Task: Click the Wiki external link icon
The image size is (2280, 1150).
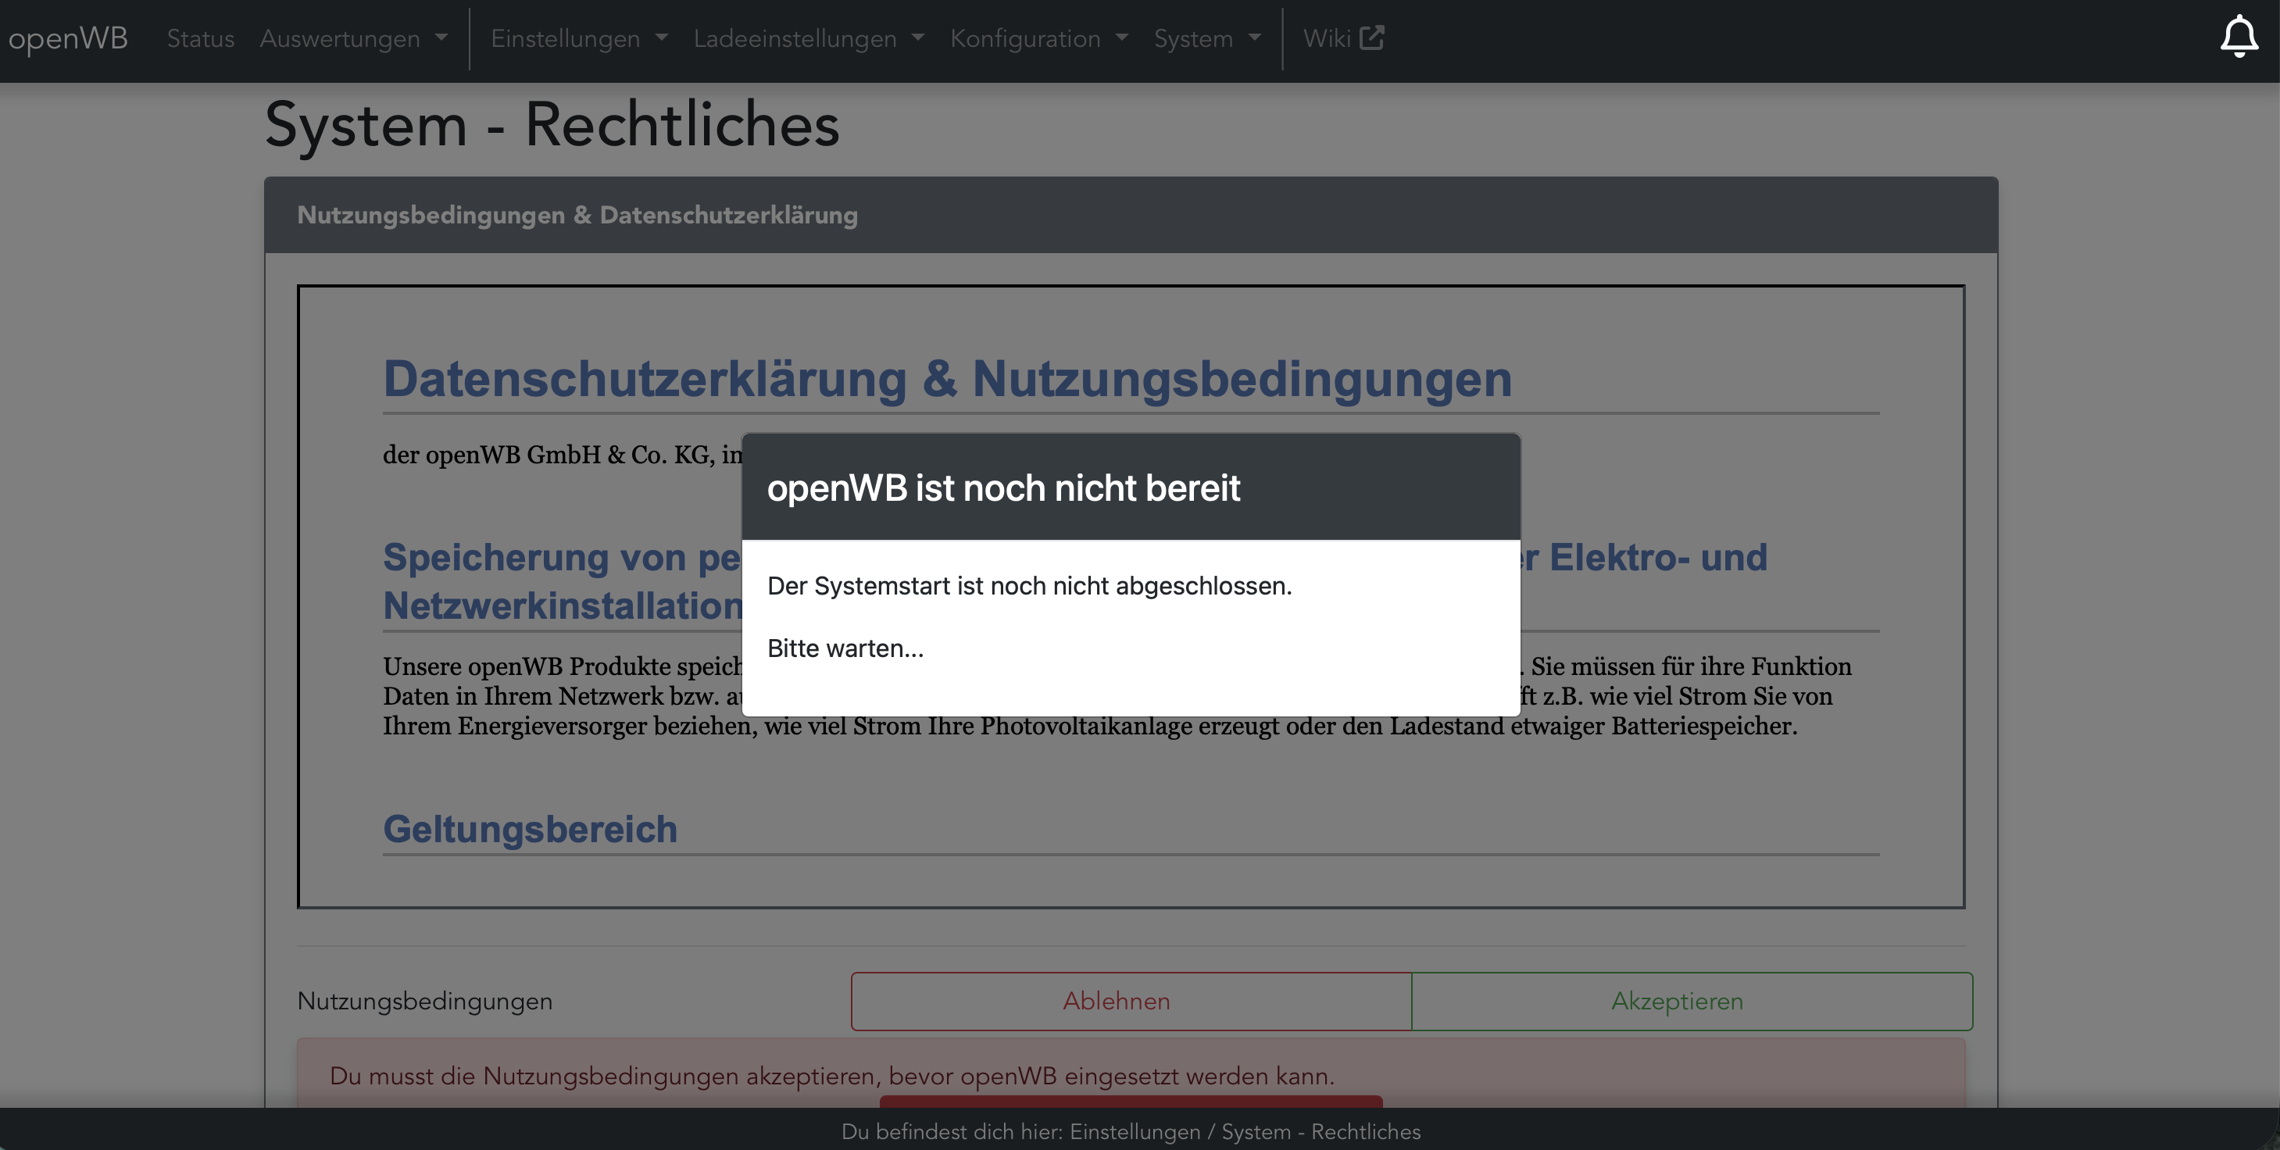Action: click(x=1371, y=38)
